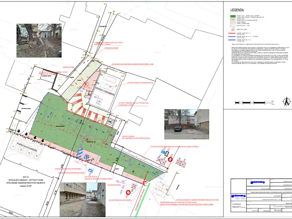Click the pale fourth legend swatch

[x=233, y=26]
